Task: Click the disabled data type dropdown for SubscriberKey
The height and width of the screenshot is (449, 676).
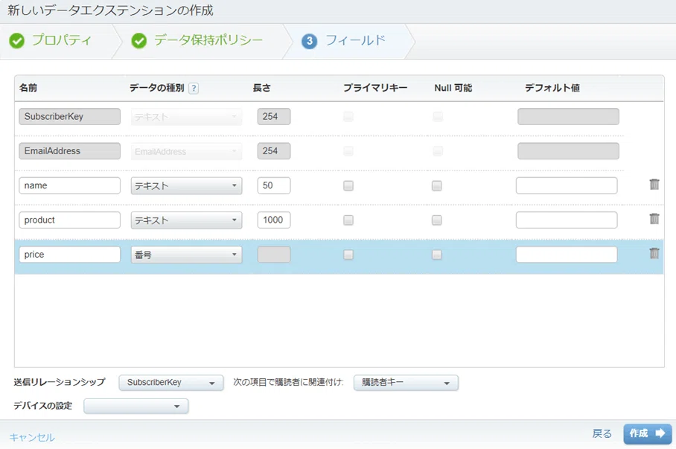Action: (x=186, y=116)
